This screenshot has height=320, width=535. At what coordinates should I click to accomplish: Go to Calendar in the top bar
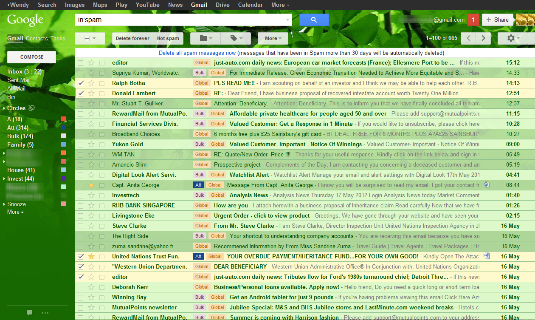(250, 5)
